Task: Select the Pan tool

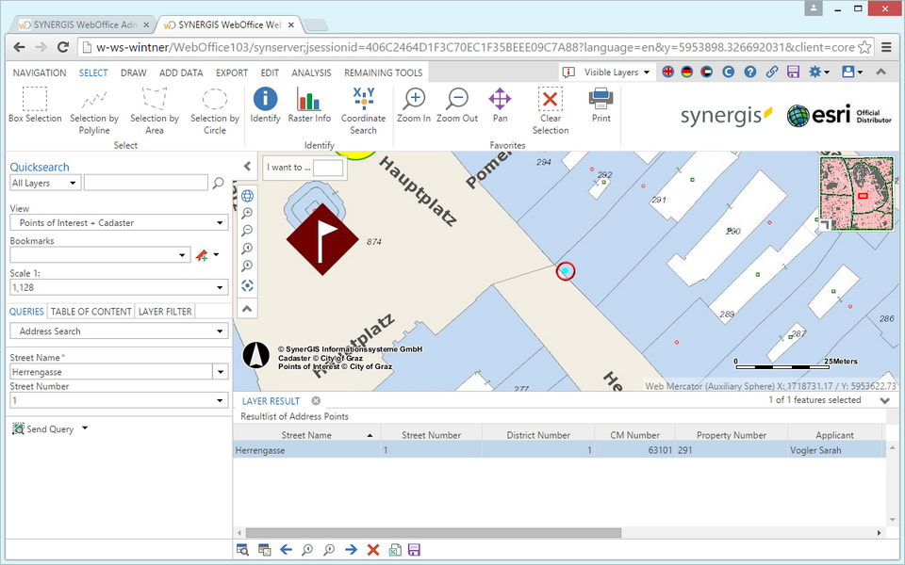Action: point(500,99)
